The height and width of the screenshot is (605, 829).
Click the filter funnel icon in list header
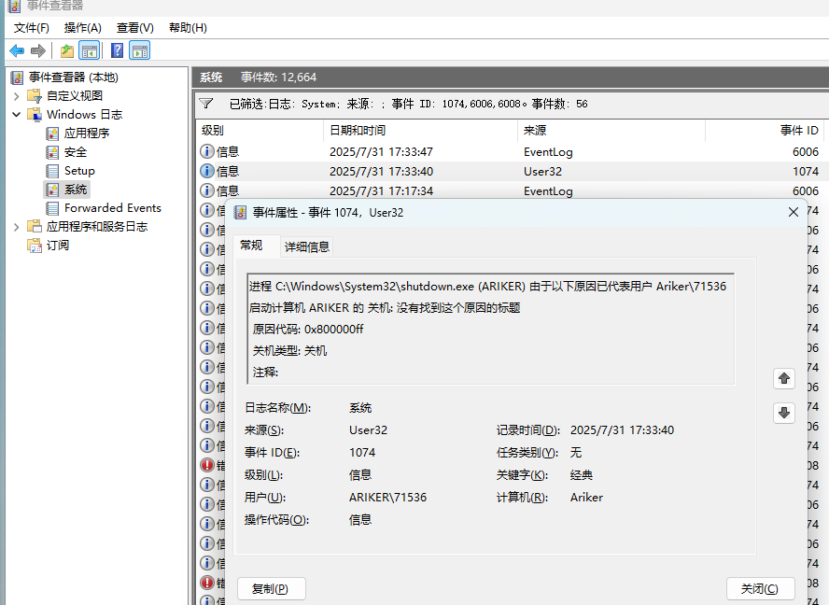(x=206, y=104)
